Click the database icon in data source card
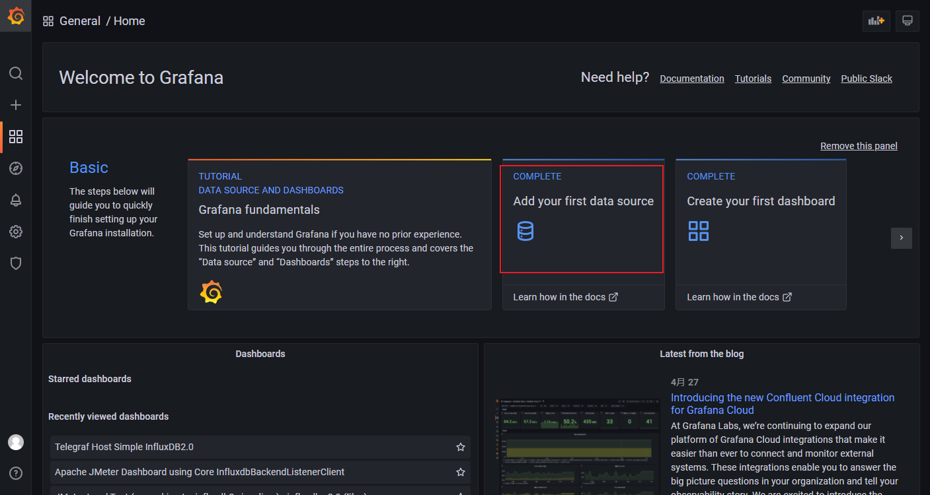This screenshot has width=930, height=495. (x=525, y=231)
